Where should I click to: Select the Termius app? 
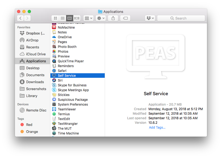tap(78, 114)
